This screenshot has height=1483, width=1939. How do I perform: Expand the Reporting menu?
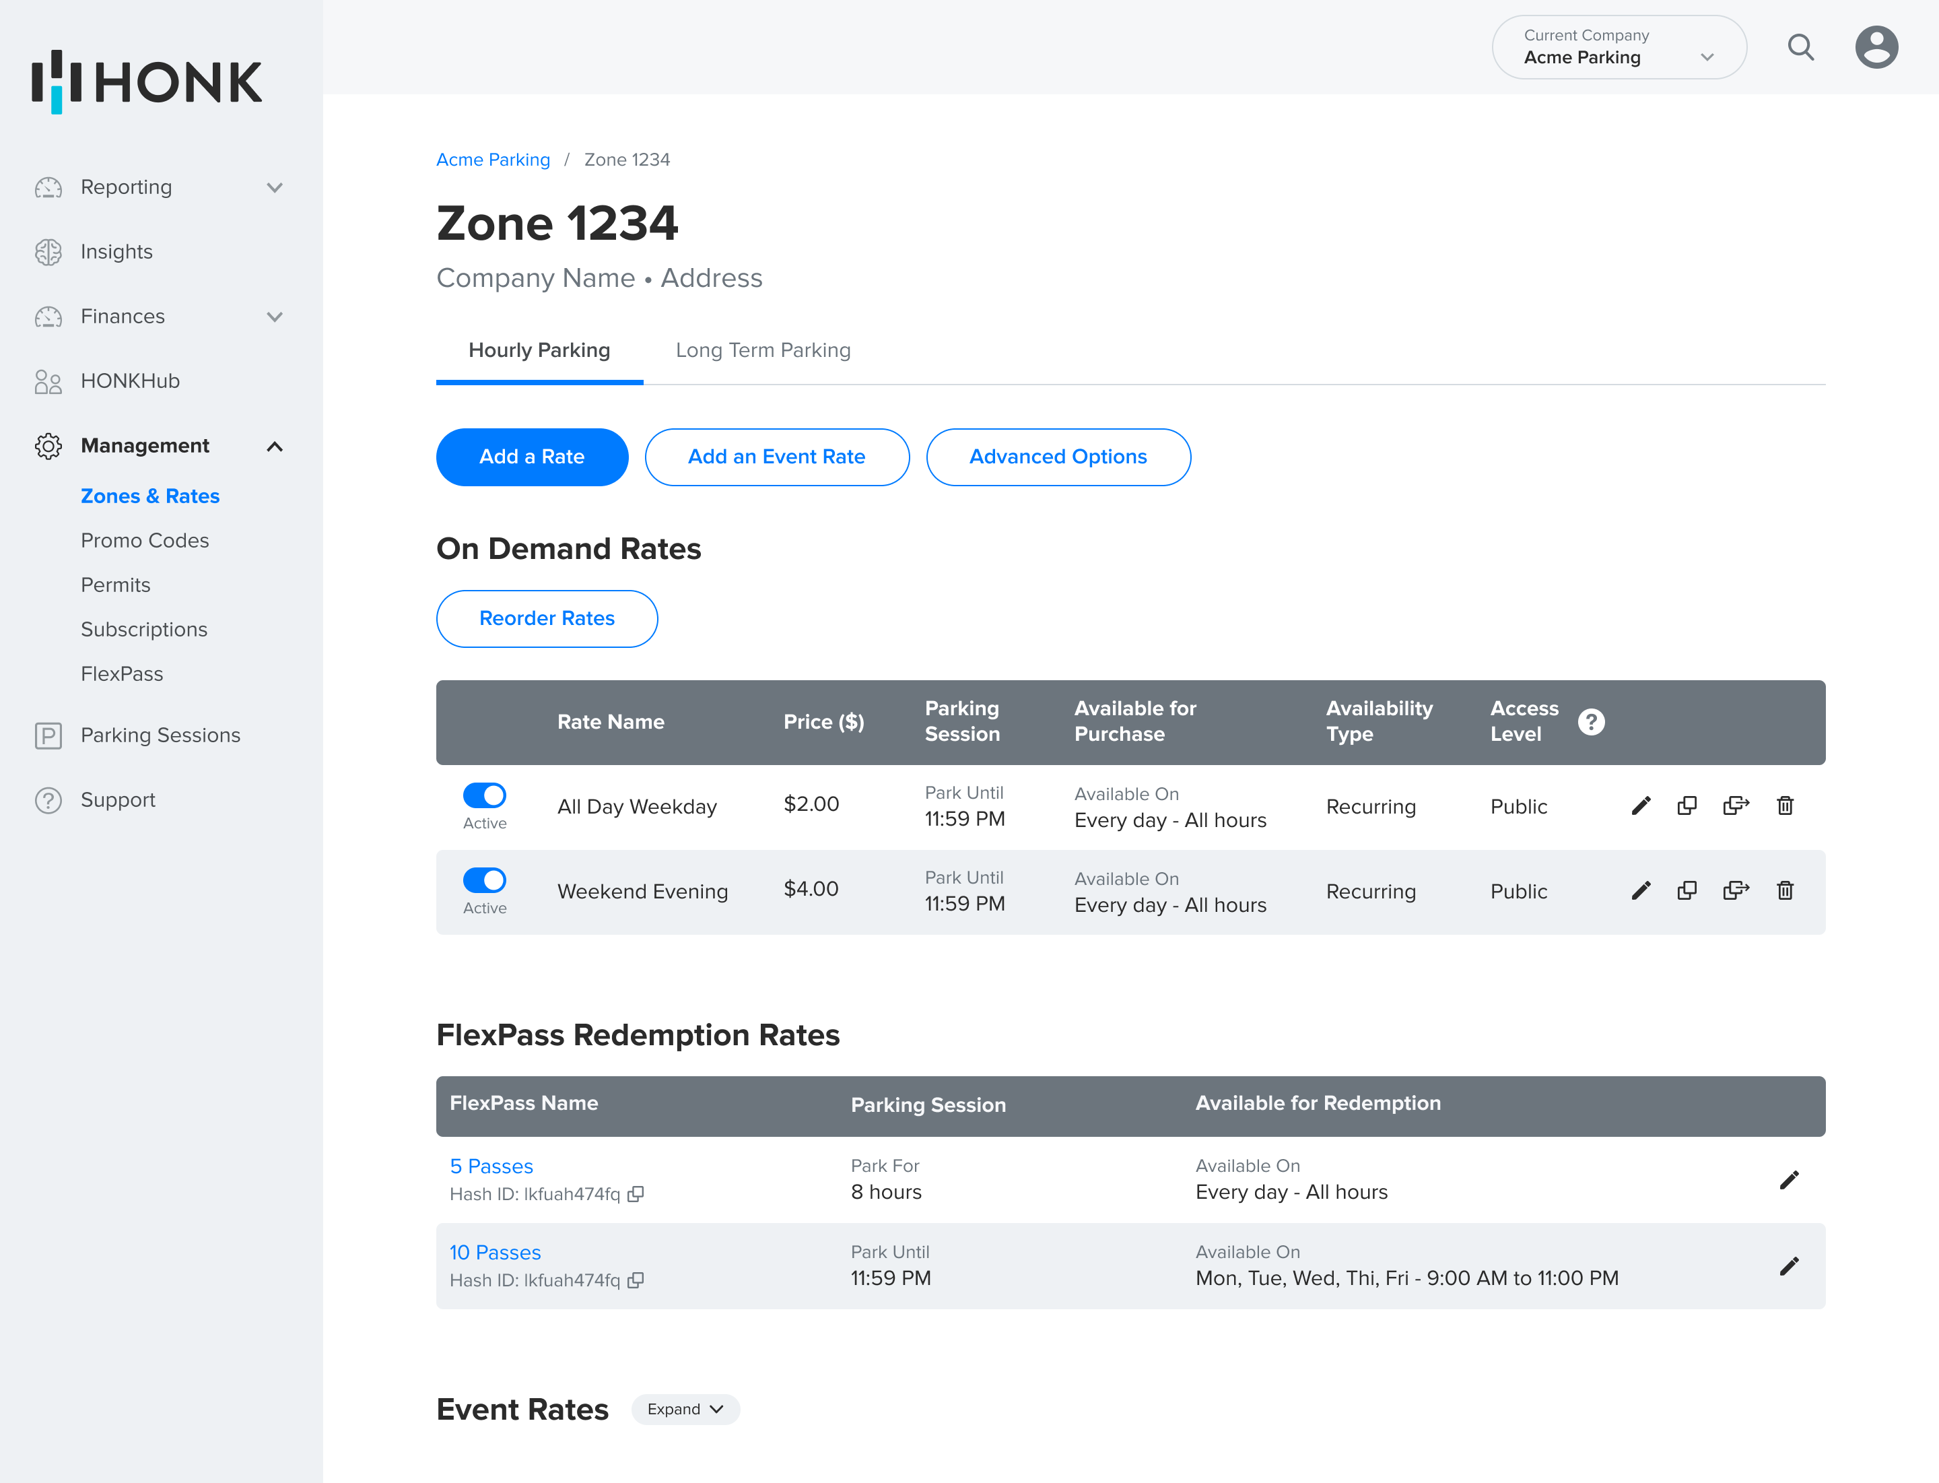pyautogui.click(x=275, y=187)
